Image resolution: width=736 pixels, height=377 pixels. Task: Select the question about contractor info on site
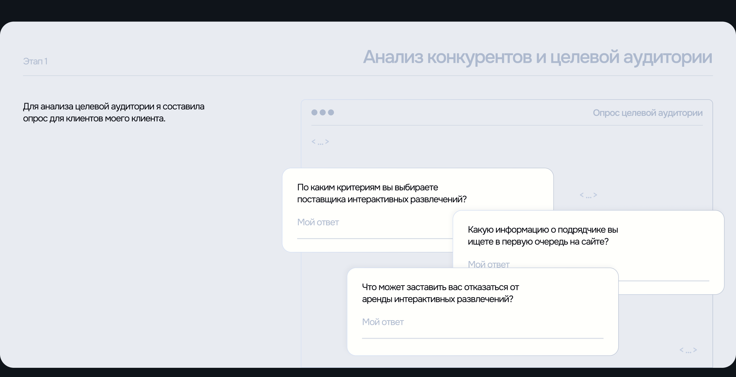coord(542,236)
